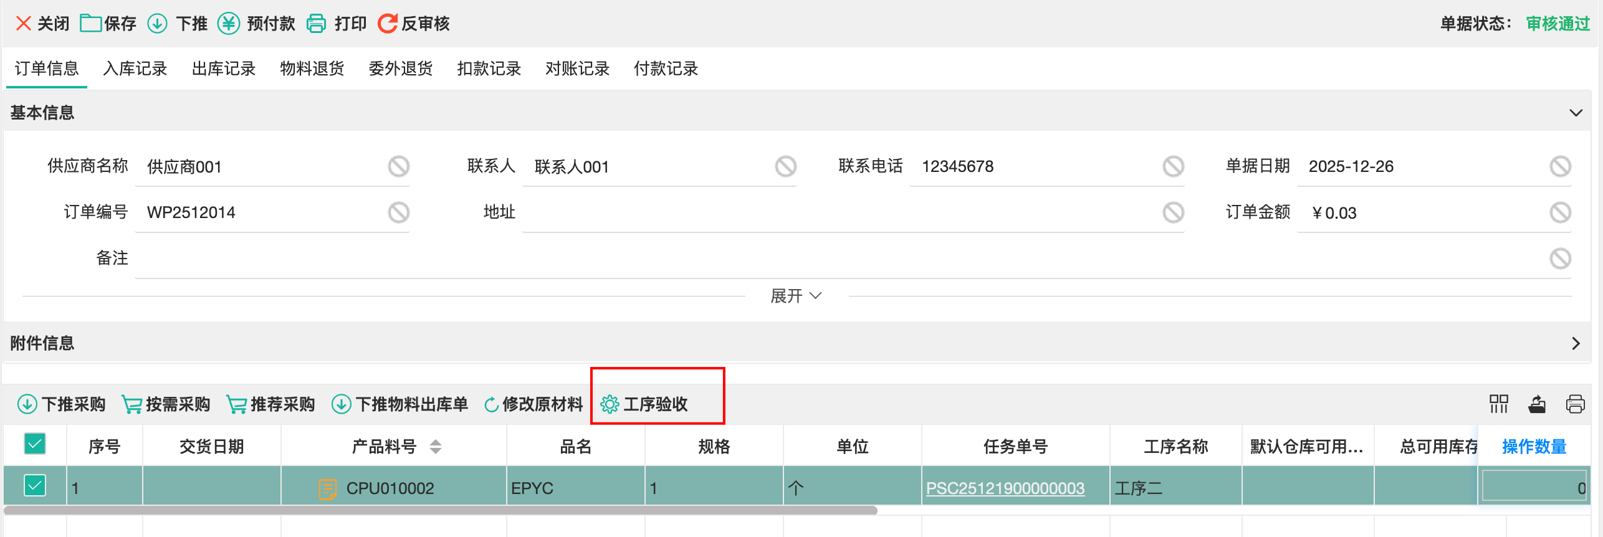Click 展开 to show more fields
The width and height of the screenshot is (1603, 537).
(x=795, y=296)
